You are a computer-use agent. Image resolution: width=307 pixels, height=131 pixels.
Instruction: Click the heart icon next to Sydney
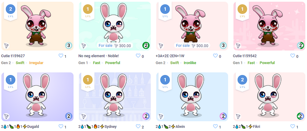point(138,126)
